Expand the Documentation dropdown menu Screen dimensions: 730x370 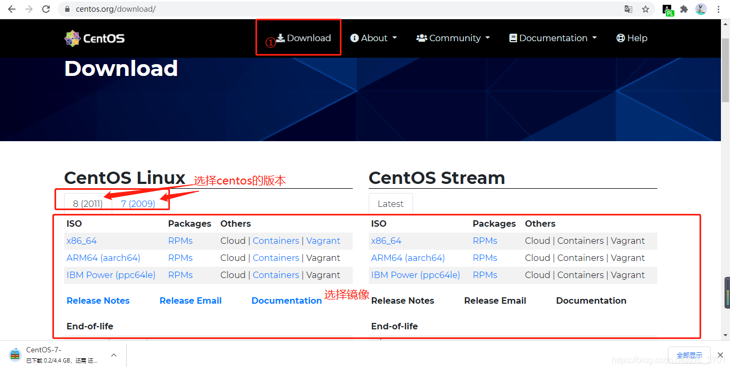(x=553, y=38)
